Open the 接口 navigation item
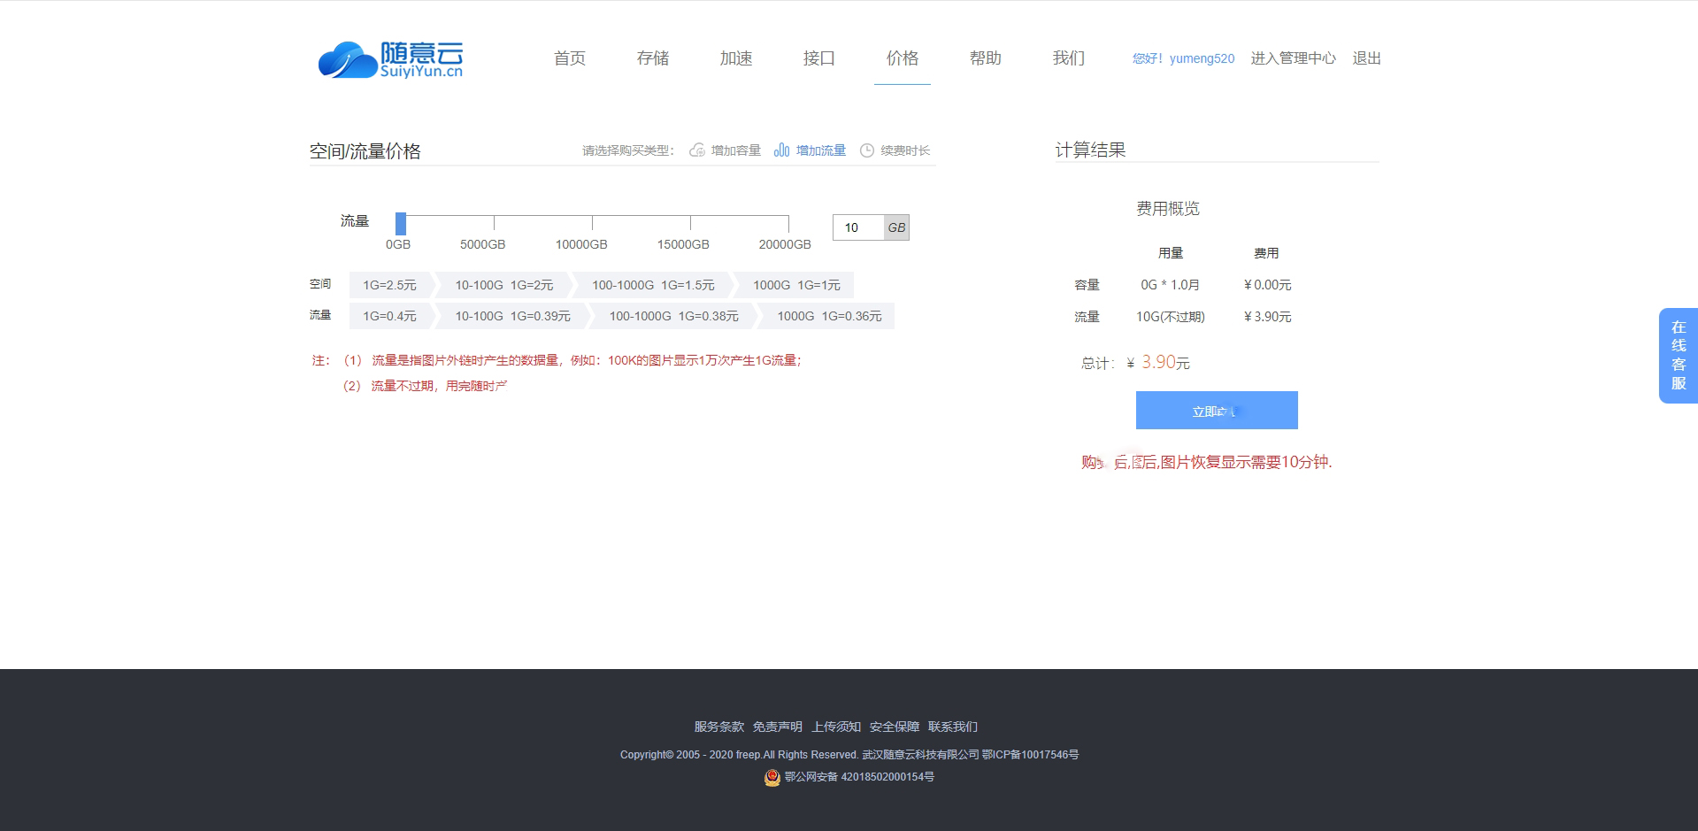 [819, 58]
